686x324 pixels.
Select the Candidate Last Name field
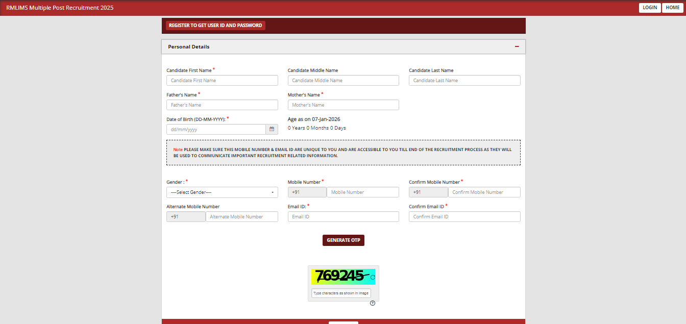(464, 80)
